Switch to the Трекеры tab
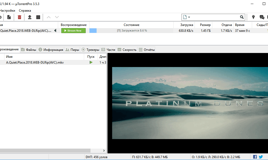The width and height of the screenshot is (268, 160). (x=90, y=50)
